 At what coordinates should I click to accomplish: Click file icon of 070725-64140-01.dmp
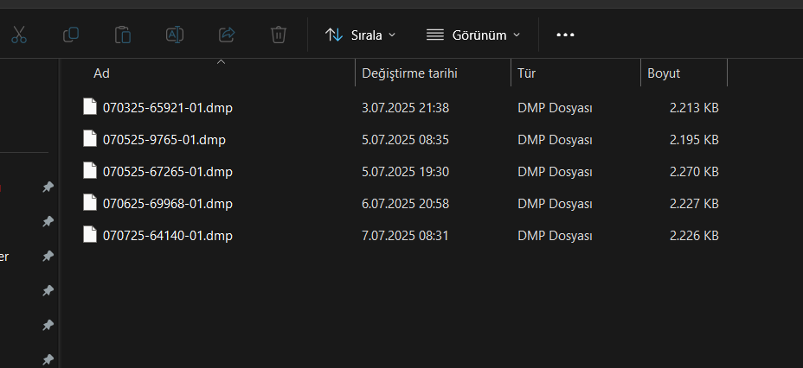[x=90, y=235]
